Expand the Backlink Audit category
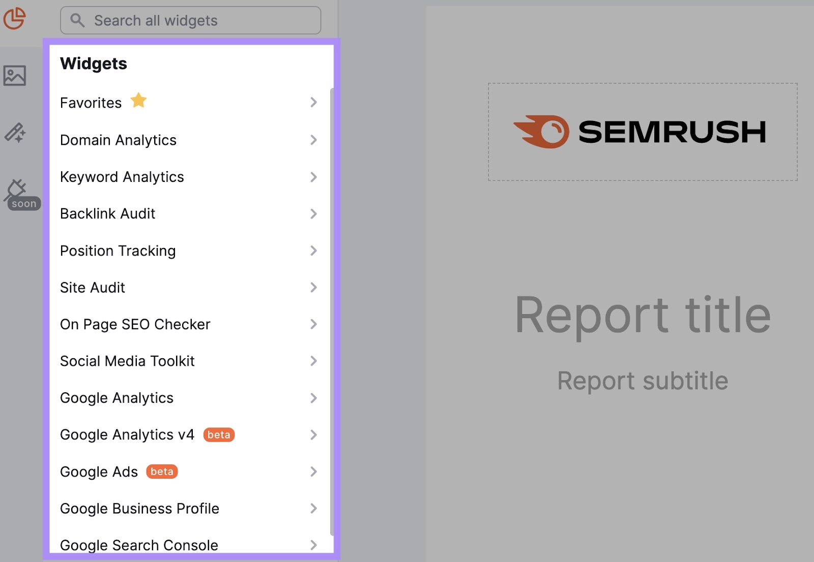Image resolution: width=814 pixels, height=562 pixels. 314,214
